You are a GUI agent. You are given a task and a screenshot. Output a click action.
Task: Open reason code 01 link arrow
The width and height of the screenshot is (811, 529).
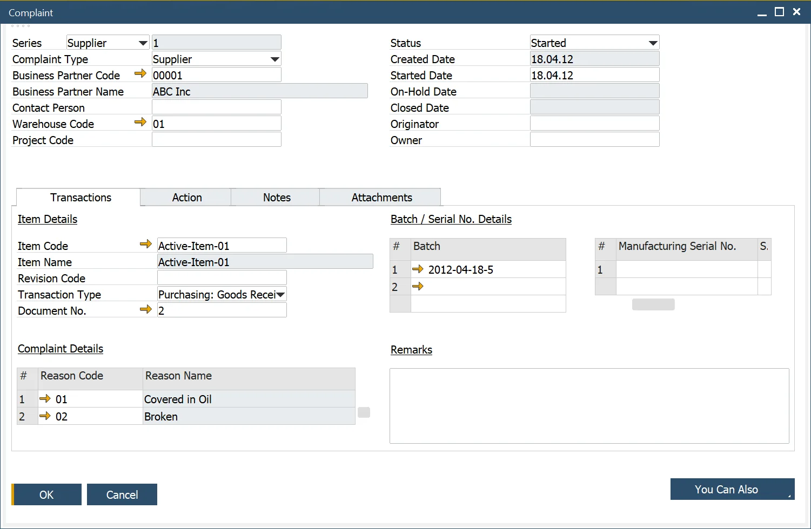pos(45,399)
